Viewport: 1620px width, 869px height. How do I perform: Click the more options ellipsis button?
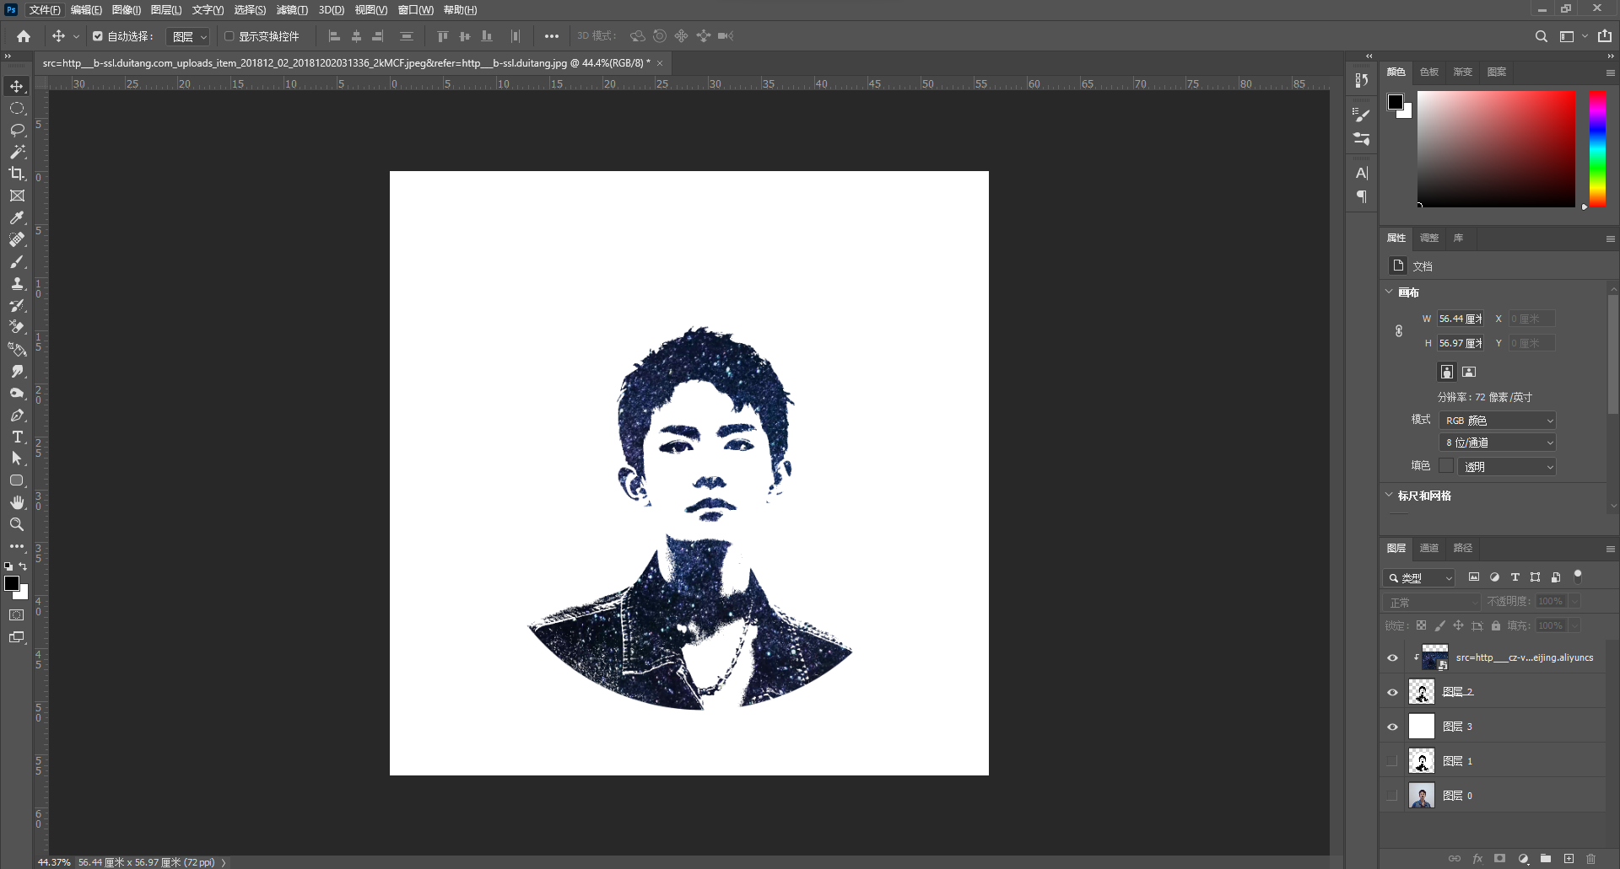[552, 36]
